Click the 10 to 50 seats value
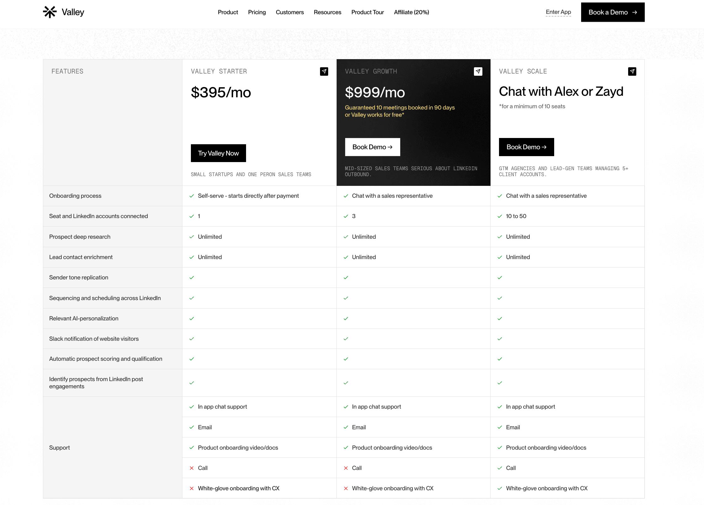The height and width of the screenshot is (505, 704). [516, 216]
